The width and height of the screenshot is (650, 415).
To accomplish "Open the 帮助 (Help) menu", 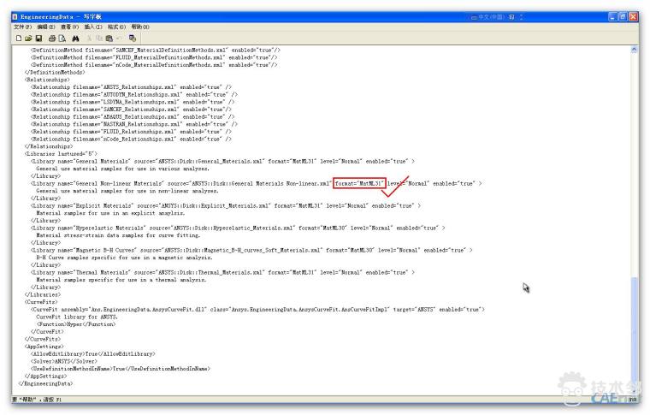I will pos(139,27).
